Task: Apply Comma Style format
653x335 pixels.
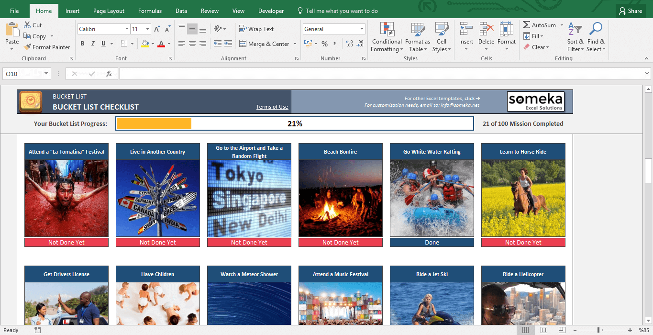Action: (335, 44)
